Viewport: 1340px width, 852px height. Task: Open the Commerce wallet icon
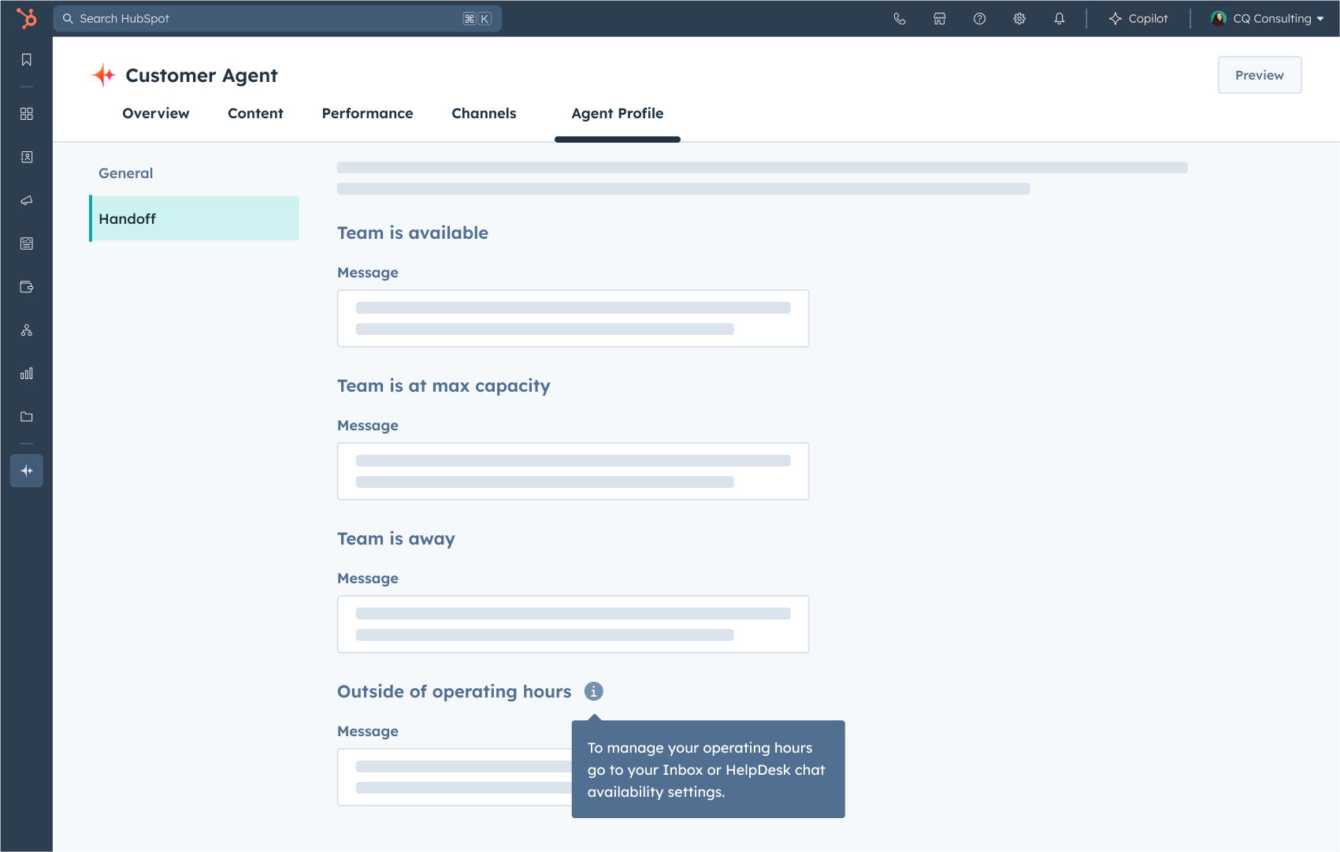(x=27, y=287)
